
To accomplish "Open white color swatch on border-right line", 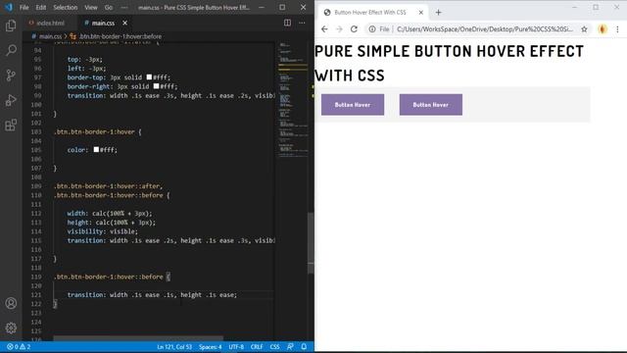I will point(157,86).
